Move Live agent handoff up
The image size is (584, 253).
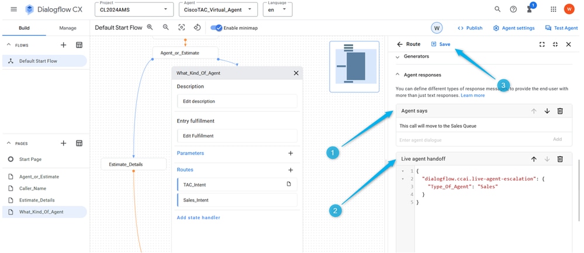(534, 159)
